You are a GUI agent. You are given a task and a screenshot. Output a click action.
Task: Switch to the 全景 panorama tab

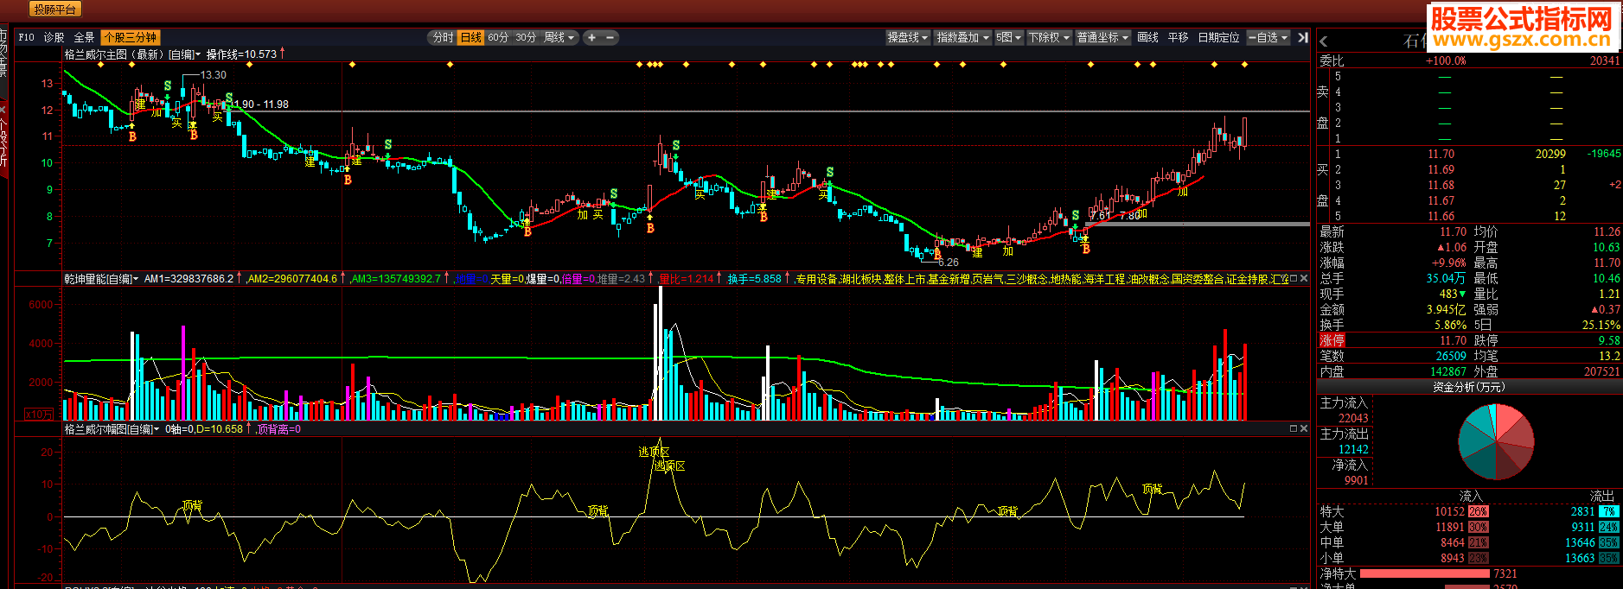pos(84,37)
